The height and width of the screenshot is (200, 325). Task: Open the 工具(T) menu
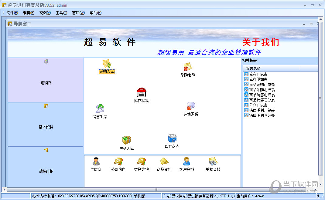61,13
